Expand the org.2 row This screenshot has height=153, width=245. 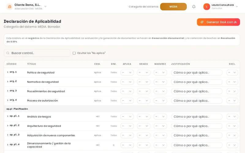7,81
